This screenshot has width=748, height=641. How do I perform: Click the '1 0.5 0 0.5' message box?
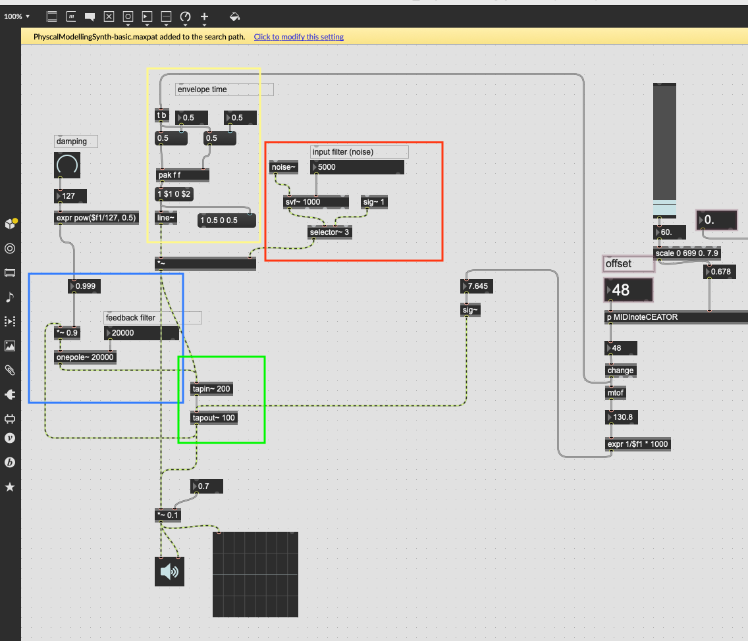(227, 220)
